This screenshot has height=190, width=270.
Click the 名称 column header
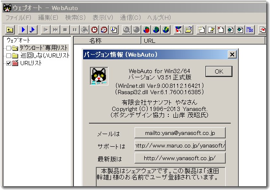click(96, 41)
